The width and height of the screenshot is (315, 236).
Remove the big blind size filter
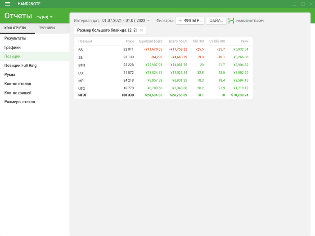(141, 30)
